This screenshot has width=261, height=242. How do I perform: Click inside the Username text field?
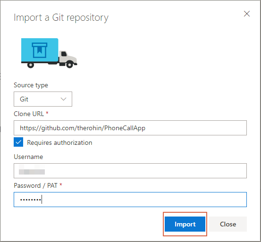(x=130, y=171)
